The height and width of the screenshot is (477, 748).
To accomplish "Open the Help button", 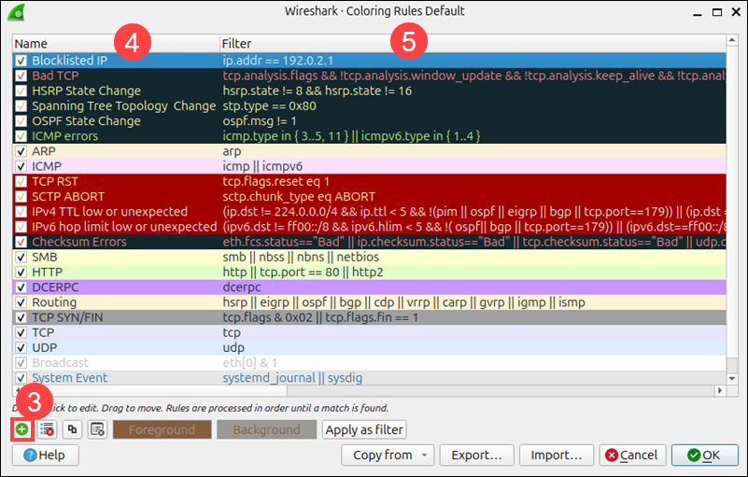I will click(x=46, y=455).
